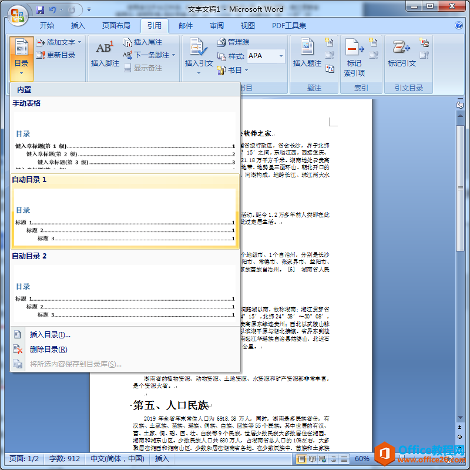The image size is (470, 470).
Task: Toggle 插入 overtype mode in status bar
Action: click(162, 459)
